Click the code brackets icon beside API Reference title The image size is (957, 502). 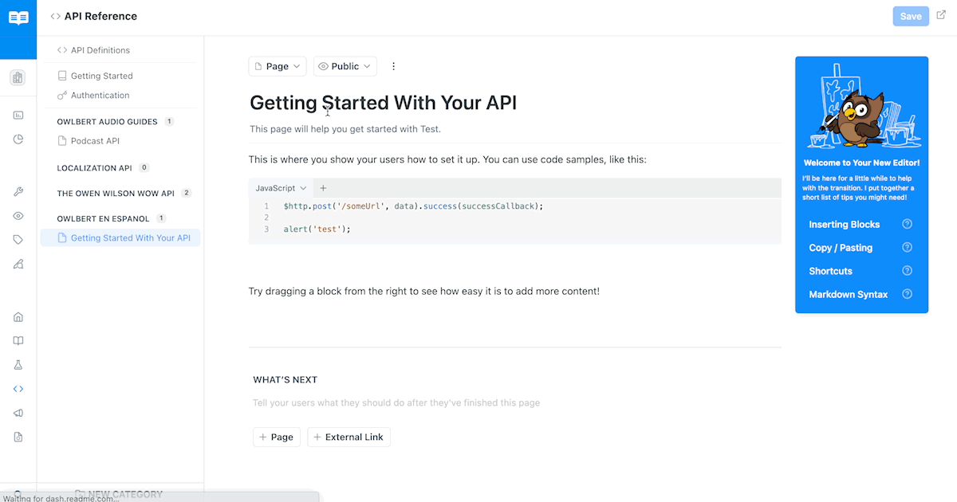55,16
